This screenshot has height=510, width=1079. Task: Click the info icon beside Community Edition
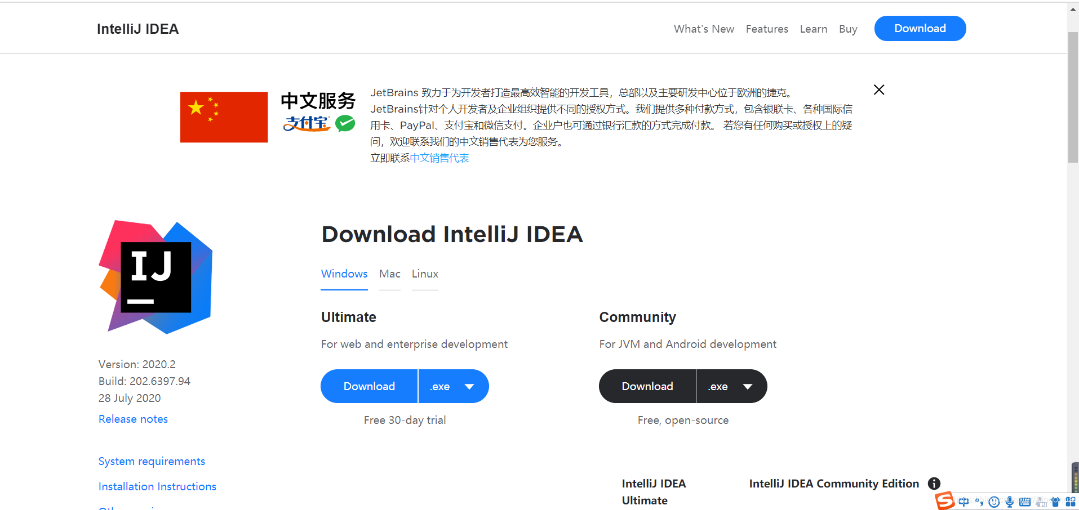tap(934, 484)
